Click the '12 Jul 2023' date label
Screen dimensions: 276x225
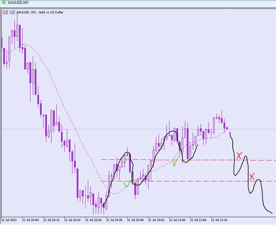9,220
